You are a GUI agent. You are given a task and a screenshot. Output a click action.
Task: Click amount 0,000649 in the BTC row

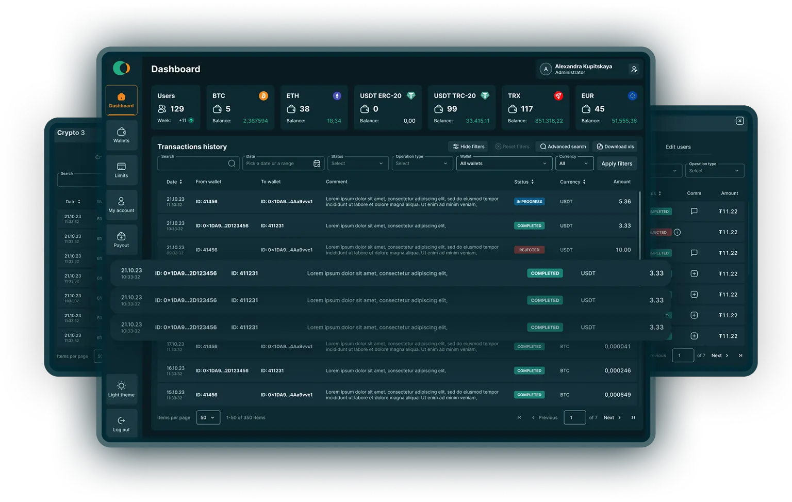[x=617, y=395]
